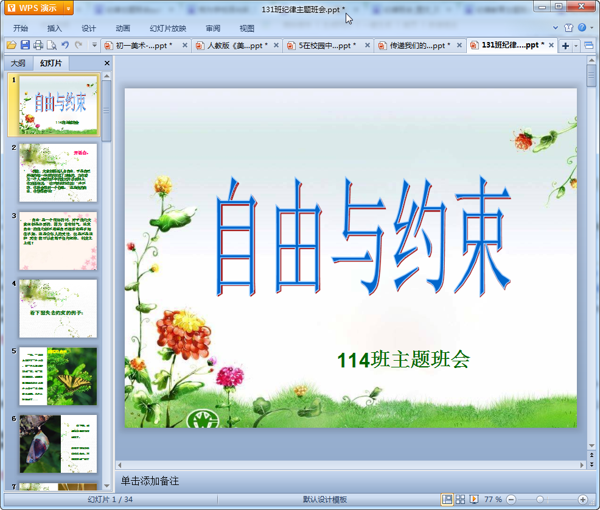
Task: Close the slide thumbnail panel
Action: (107, 63)
